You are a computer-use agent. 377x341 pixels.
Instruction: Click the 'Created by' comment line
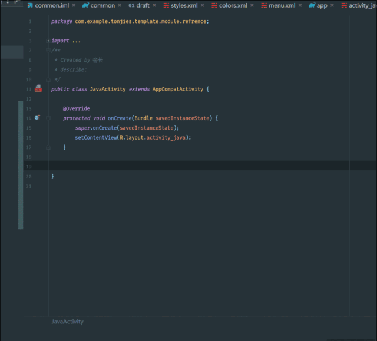(80, 60)
